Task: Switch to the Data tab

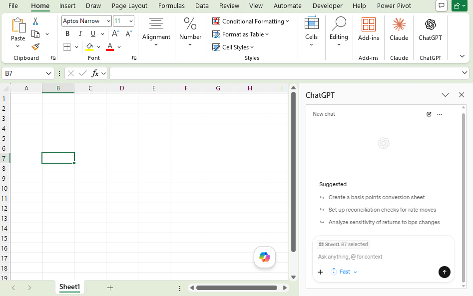Action: [202, 5]
